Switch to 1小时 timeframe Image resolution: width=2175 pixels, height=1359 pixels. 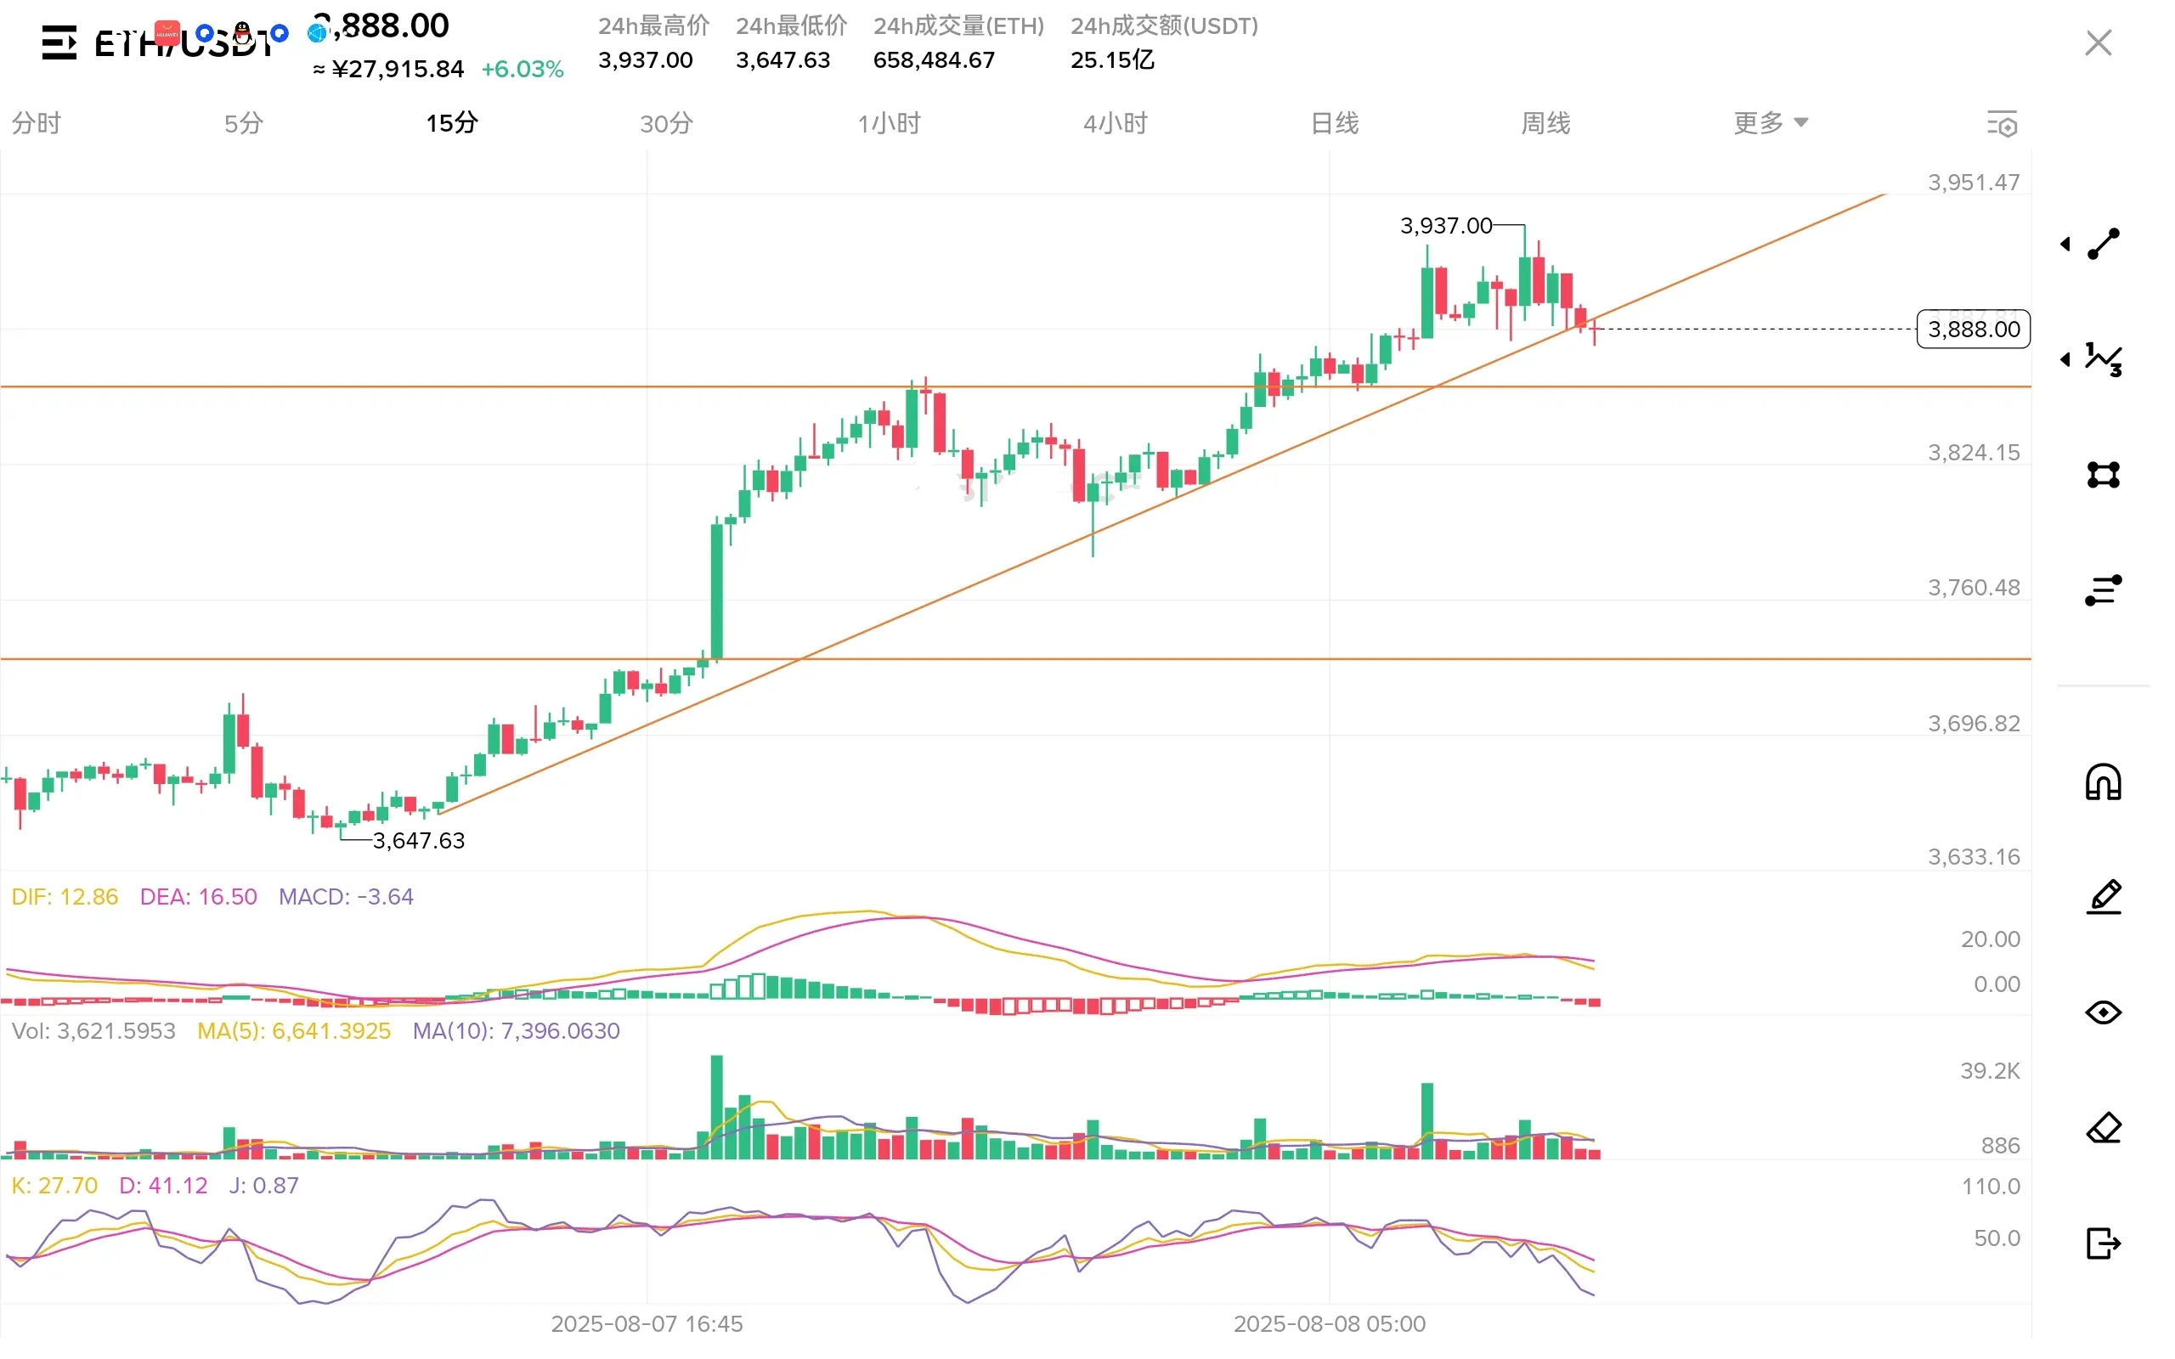[x=890, y=123]
